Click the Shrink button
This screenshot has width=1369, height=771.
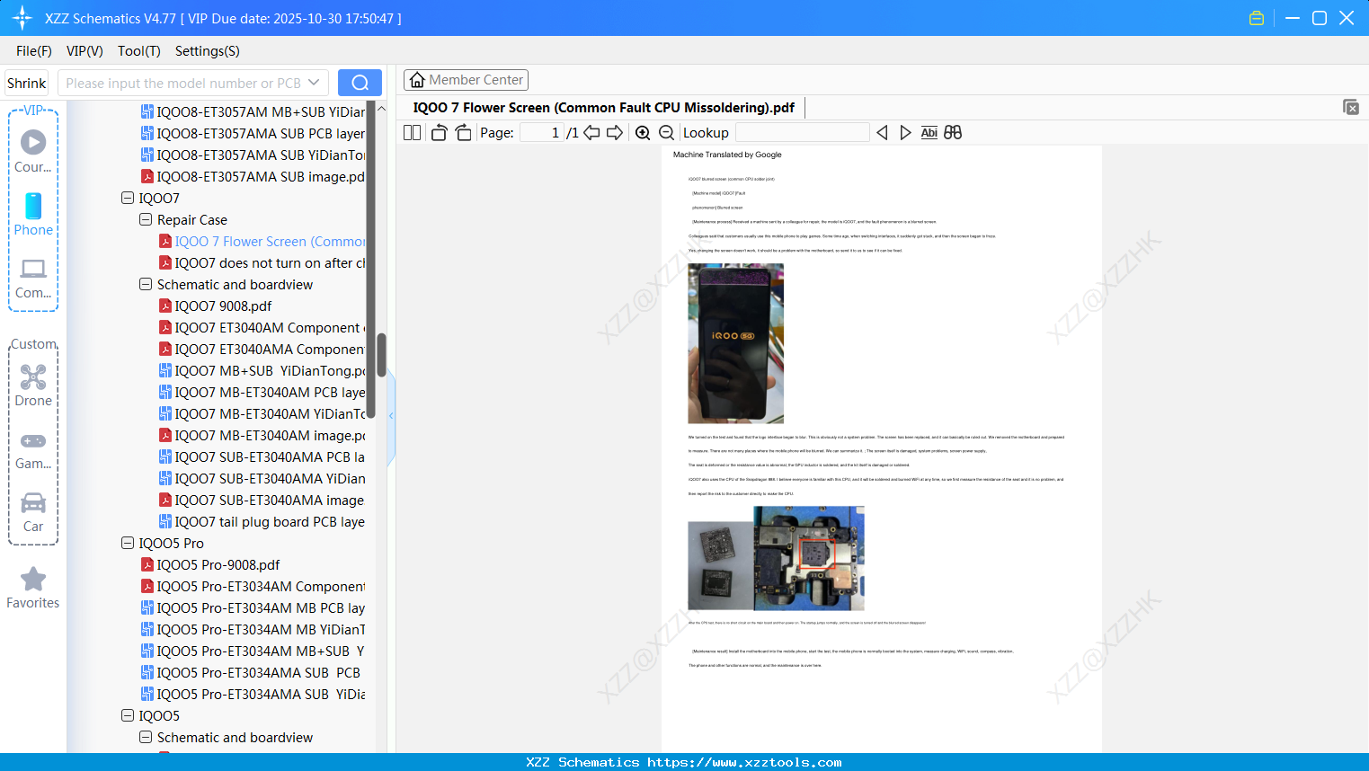pos(27,83)
